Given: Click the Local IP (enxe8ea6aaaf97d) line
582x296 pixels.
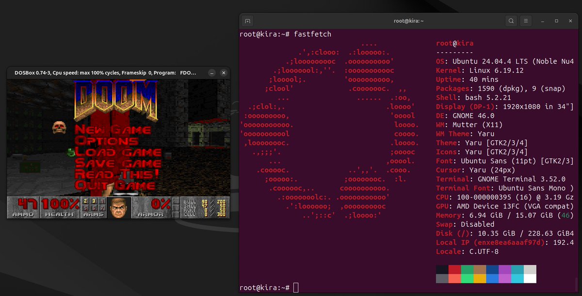Looking at the screenshot, I should coord(505,242).
